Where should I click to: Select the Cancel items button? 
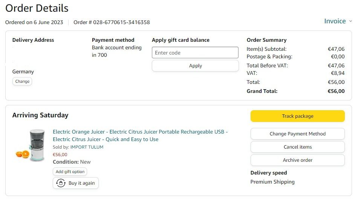(297, 147)
